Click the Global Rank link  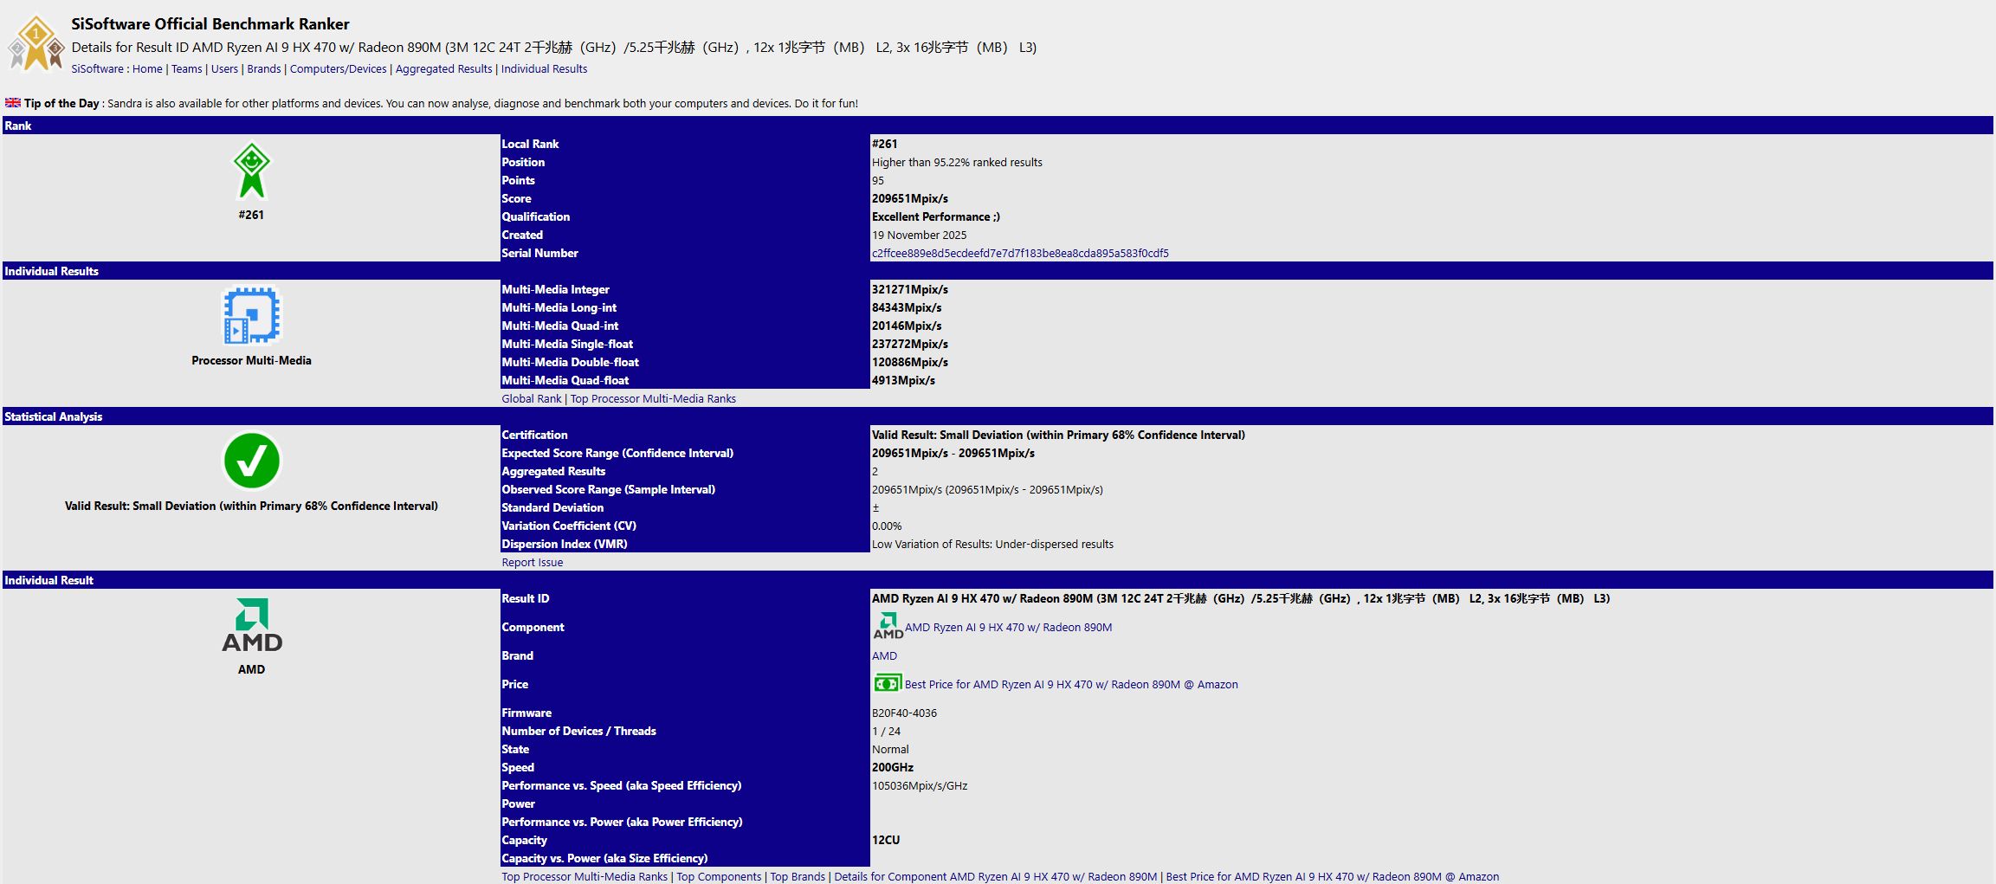click(x=531, y=398)
